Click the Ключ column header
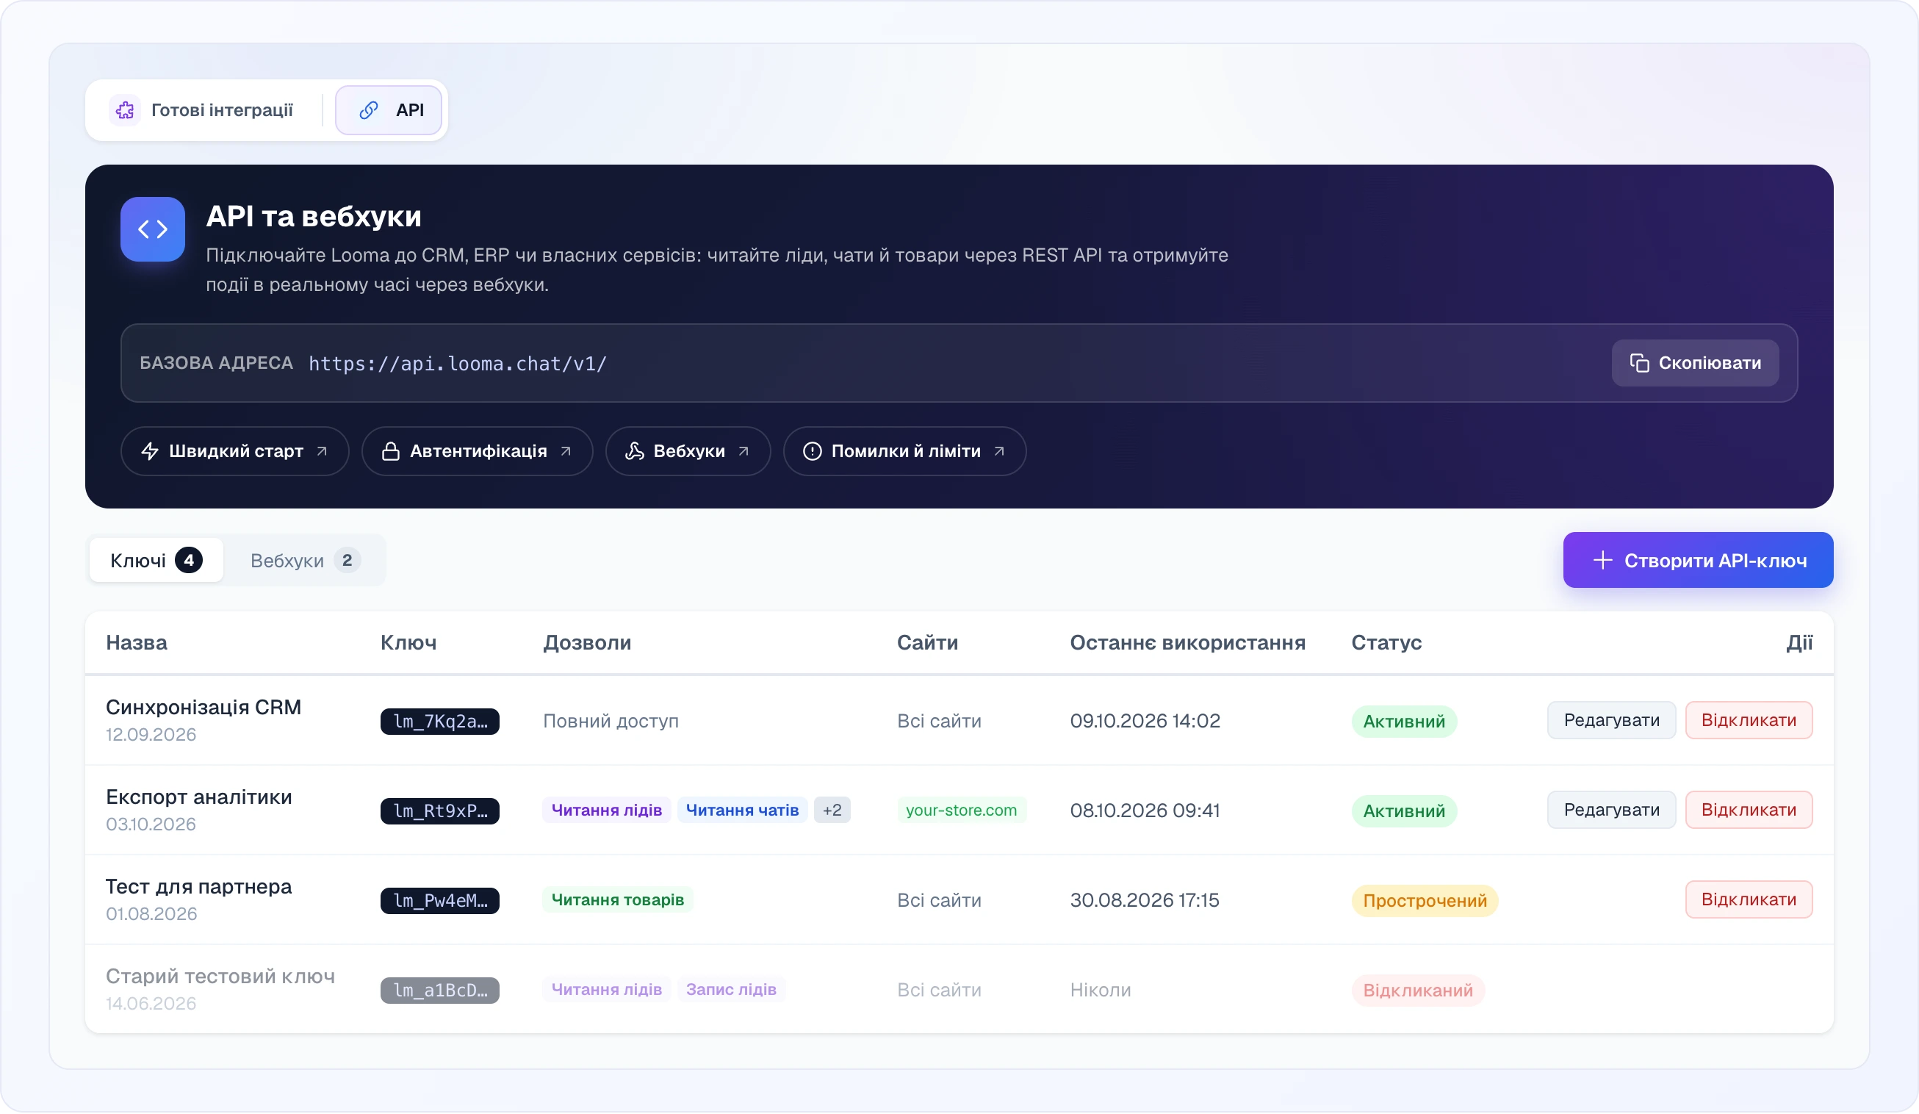 (408, 644)
